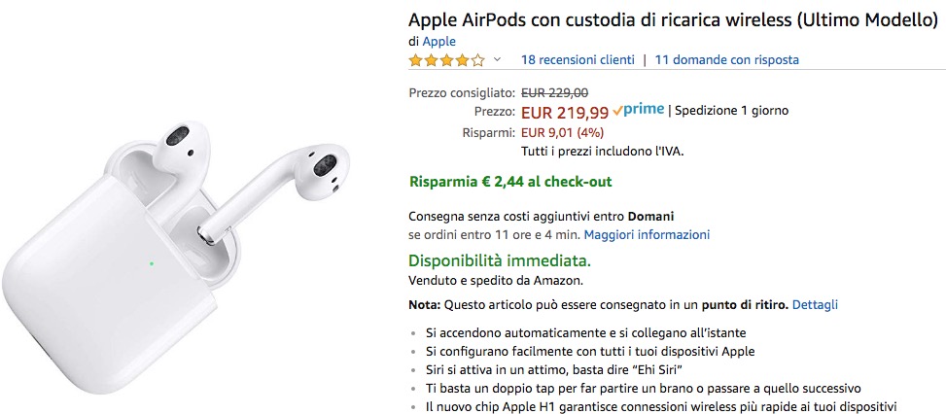The width and height of the screenshot is (946, 414).
Task: Click the Risparmia € 2,44 al check-out offer
Action: [x=510, y=182]
